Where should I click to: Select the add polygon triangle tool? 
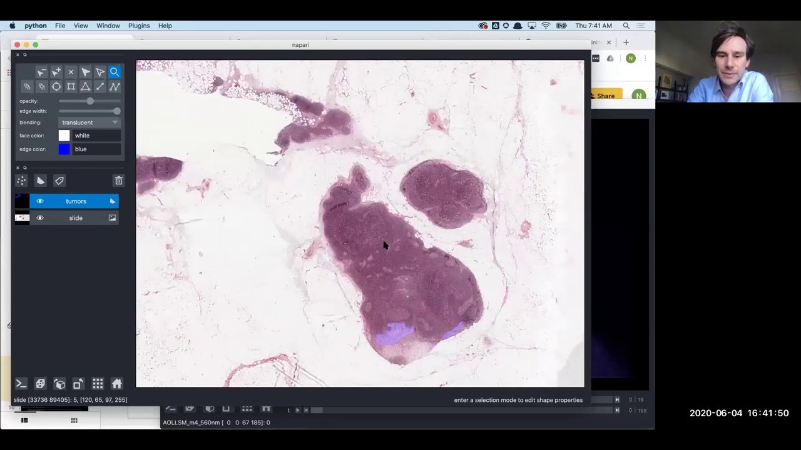86,87
